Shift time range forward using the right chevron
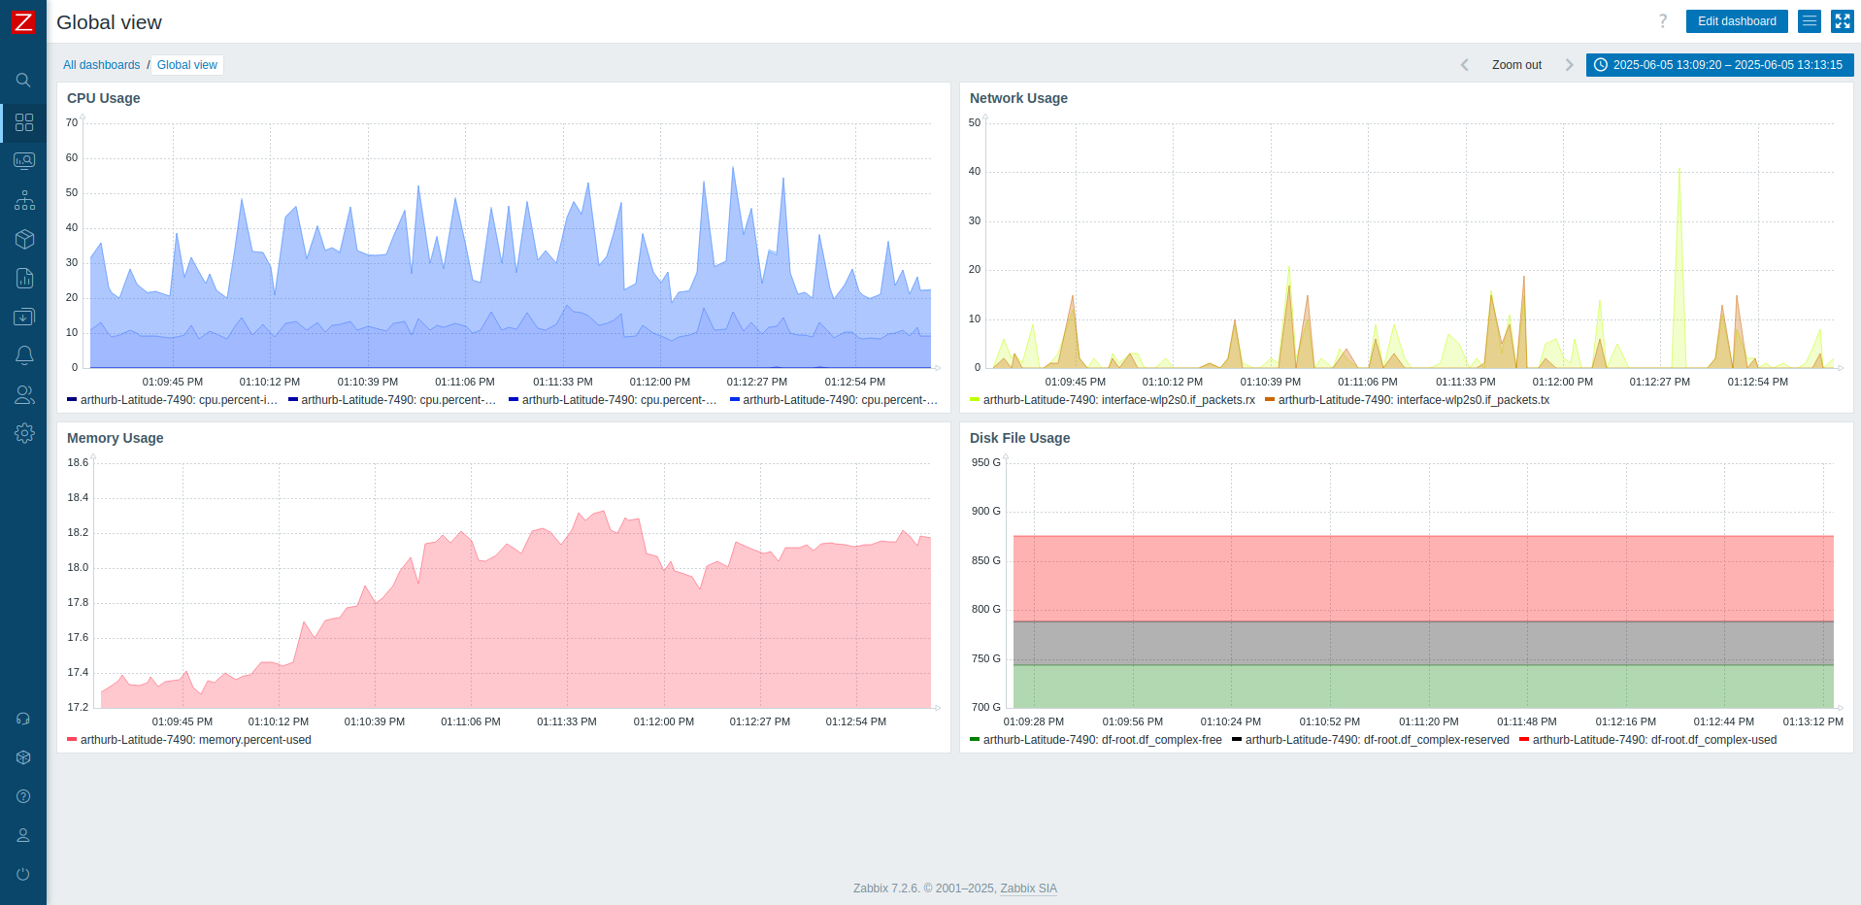This screenshot has height=905, width=1861. pyautogui.click(x=1569, y=64)
